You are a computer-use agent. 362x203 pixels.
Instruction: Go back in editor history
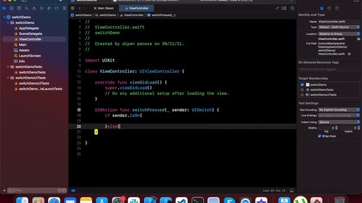(80, 8)
